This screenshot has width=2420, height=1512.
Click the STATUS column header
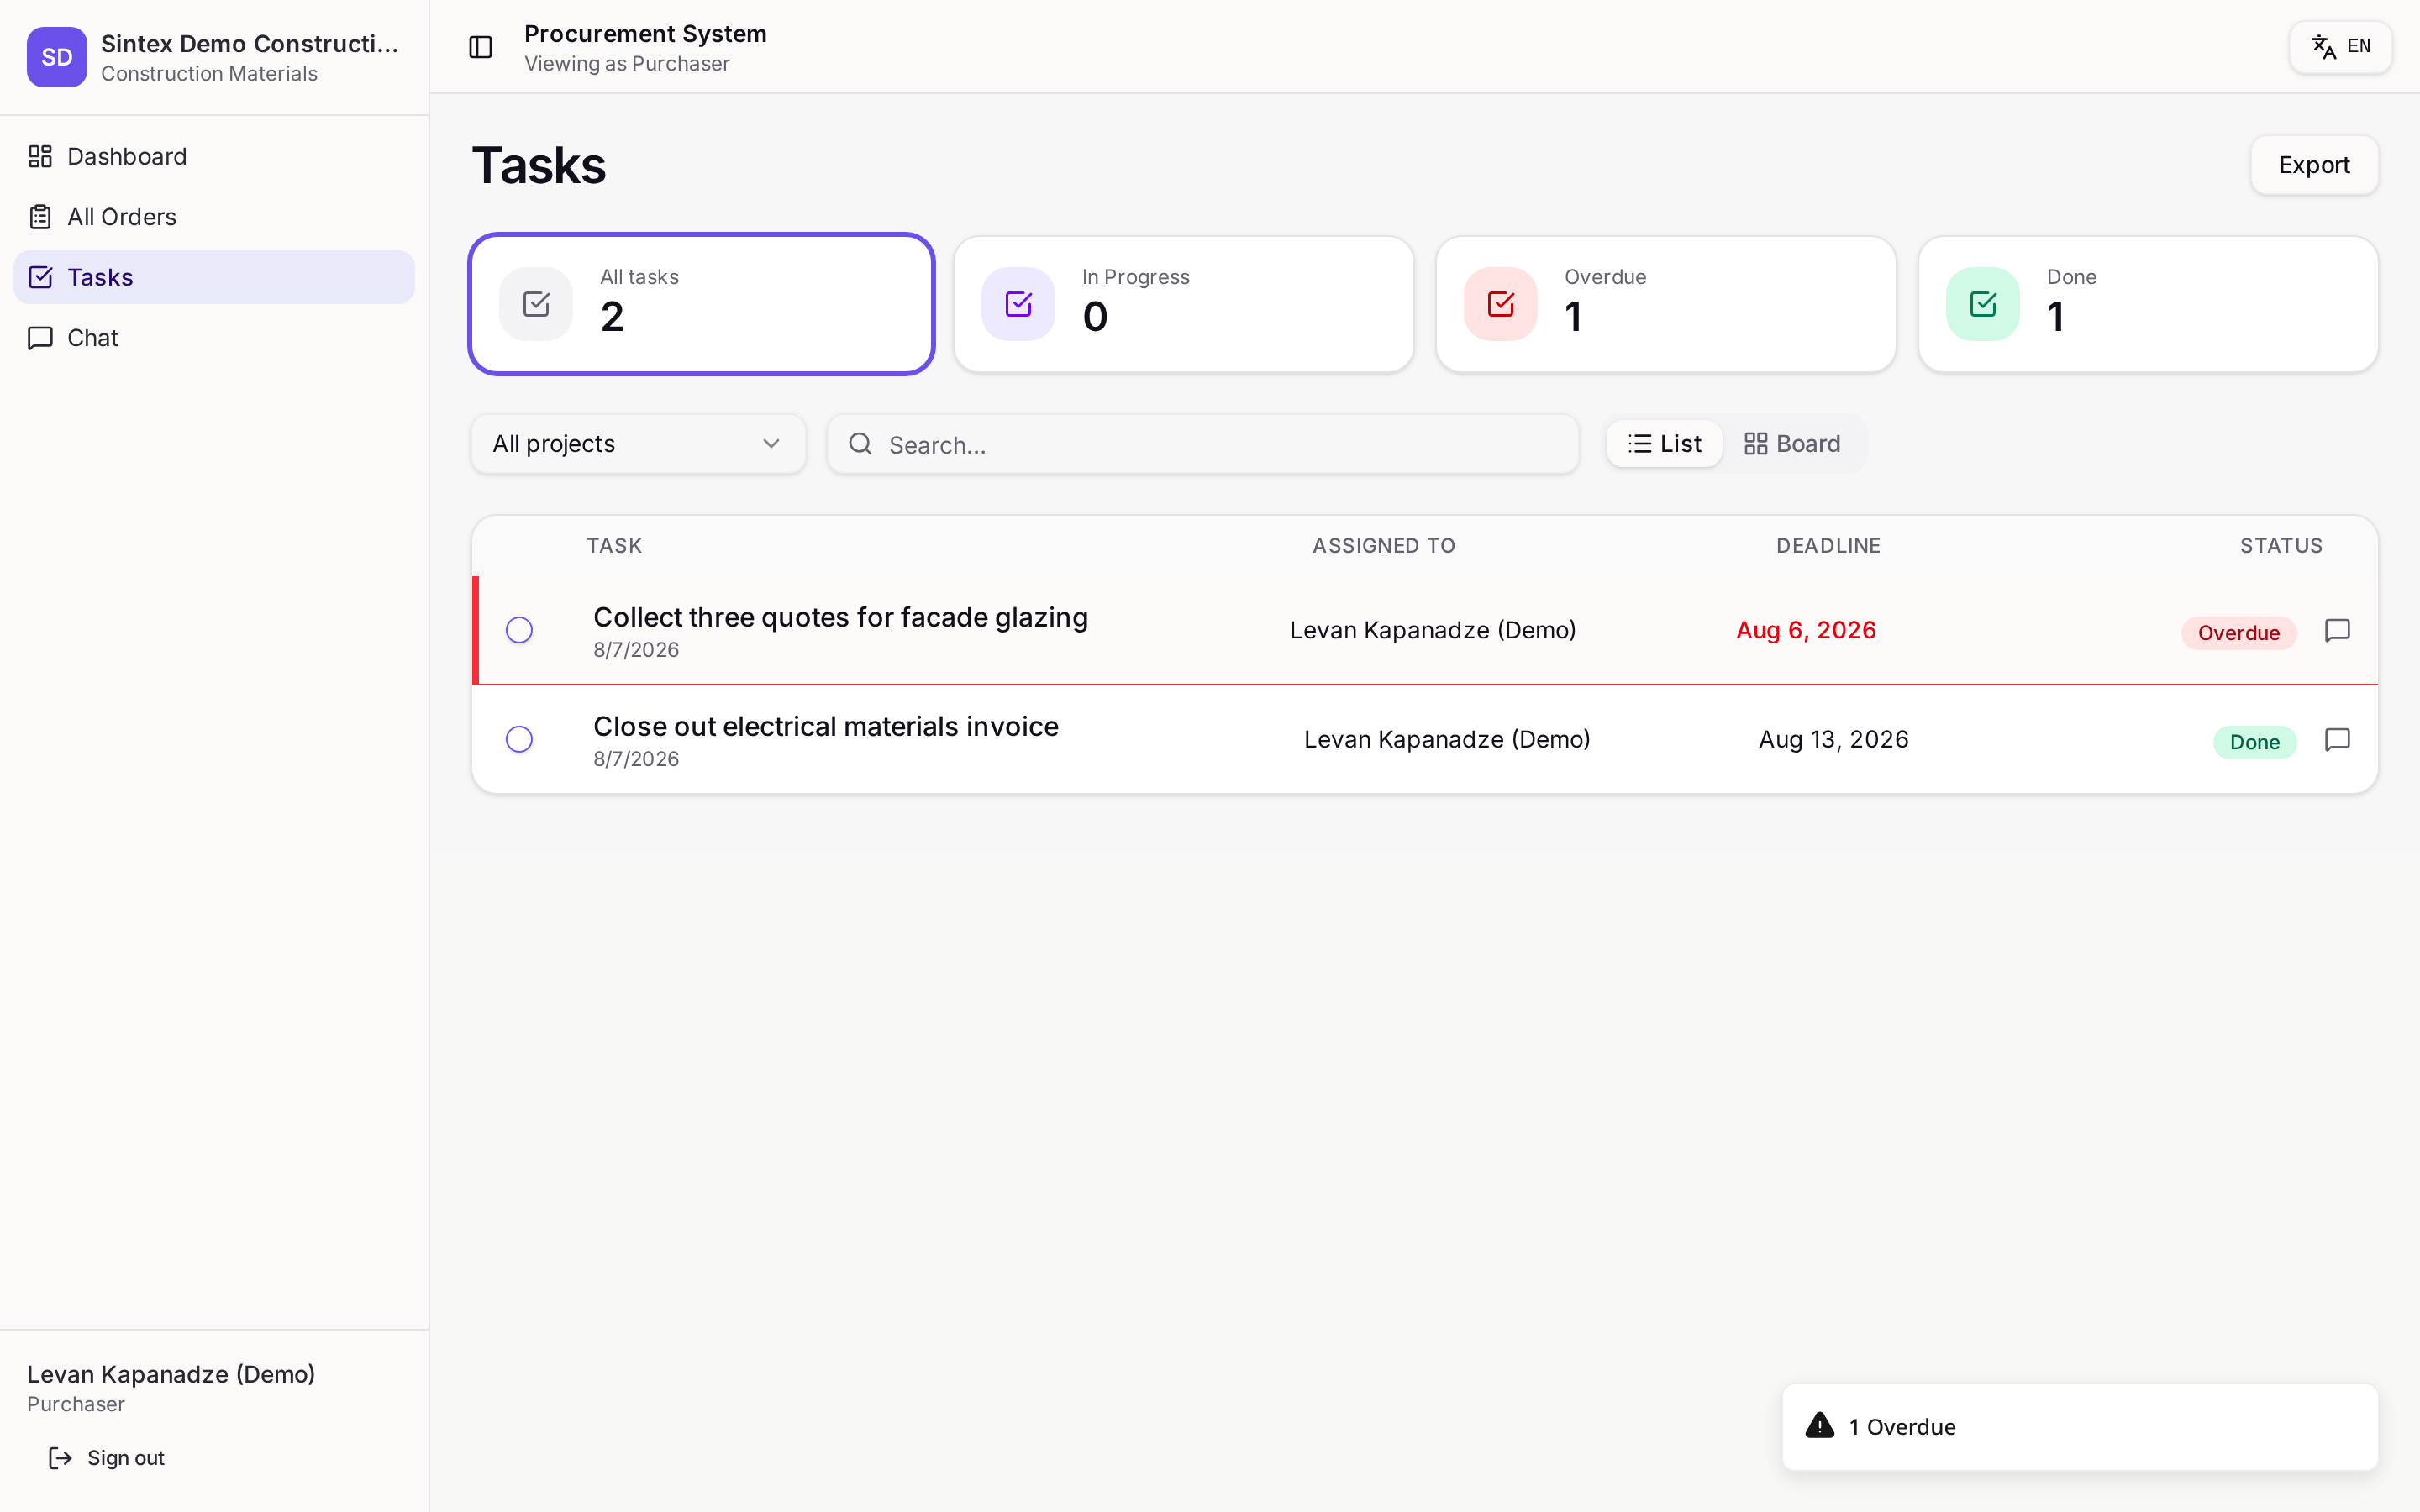2281,546
